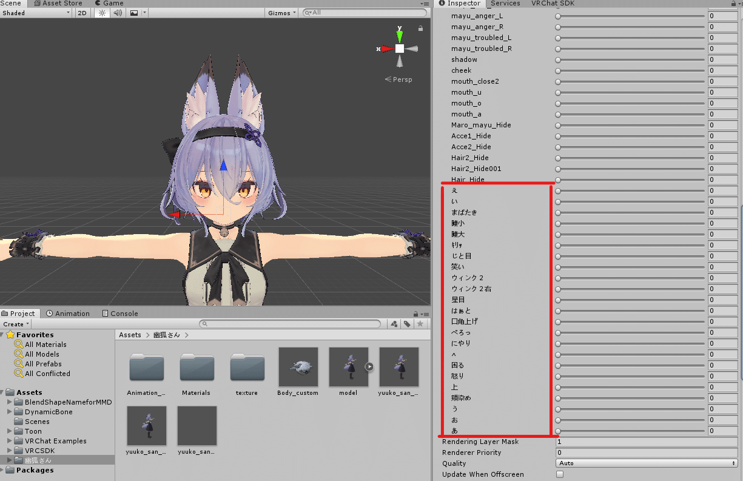Image resolution: width=743 pixels, height=481 pixels.
Task: Select the Inspector tab
Action: click(459, 3)
